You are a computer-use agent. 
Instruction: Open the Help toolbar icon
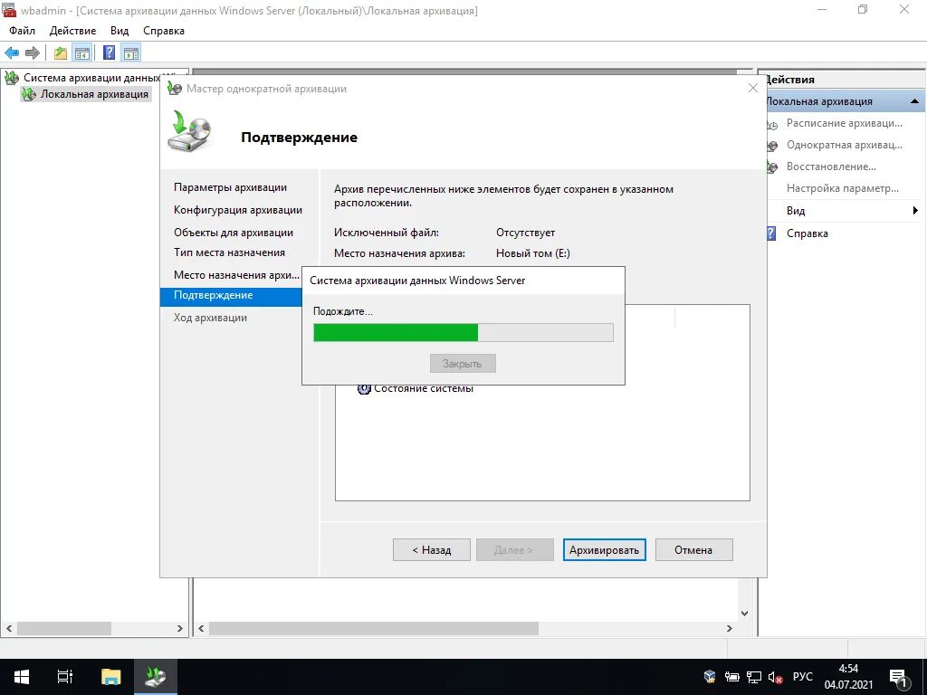pos(109,53)
